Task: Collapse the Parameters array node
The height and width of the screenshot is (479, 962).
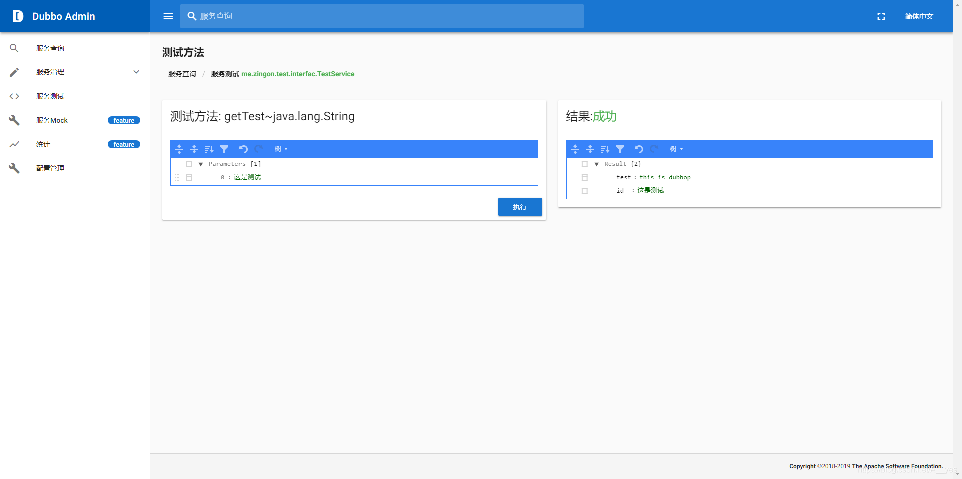Action: (x=201, y=164)
